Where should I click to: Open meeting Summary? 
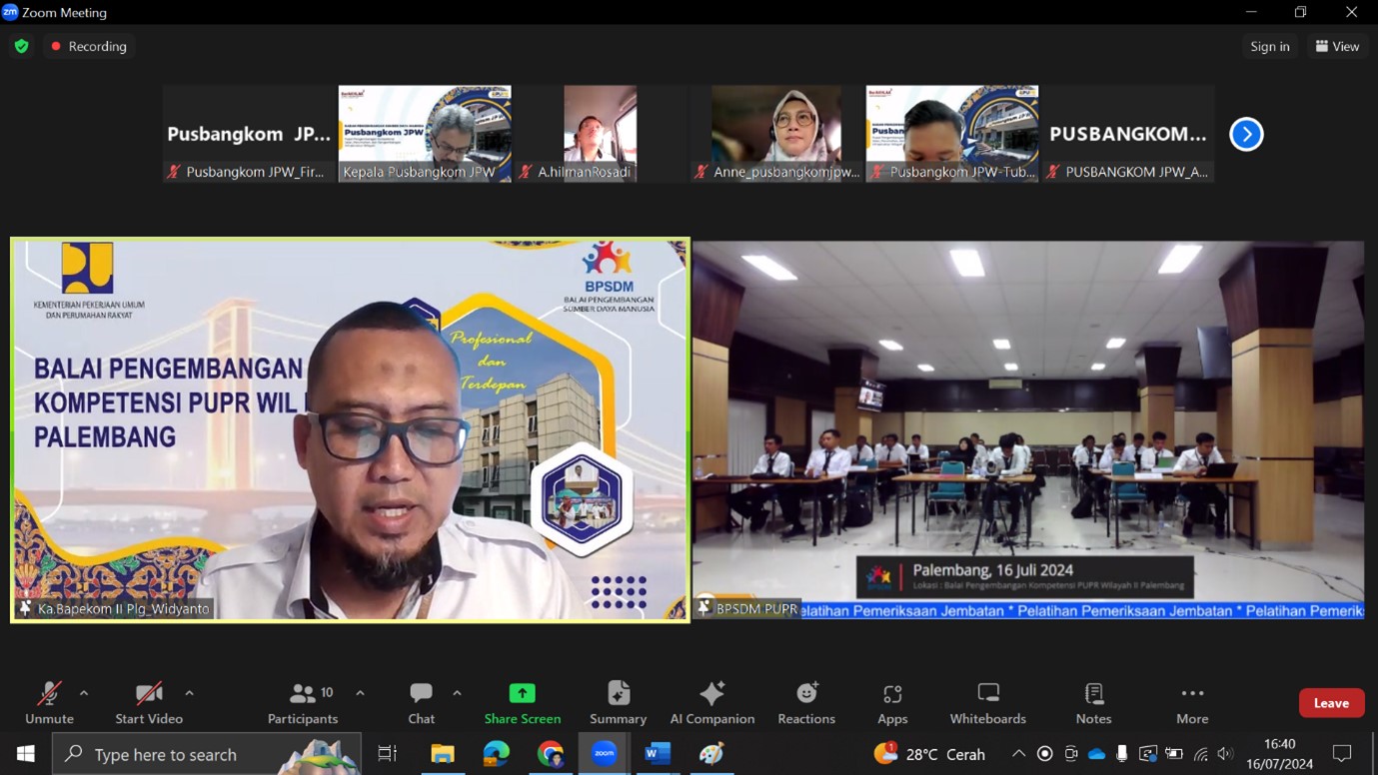[x=619, y=702]
